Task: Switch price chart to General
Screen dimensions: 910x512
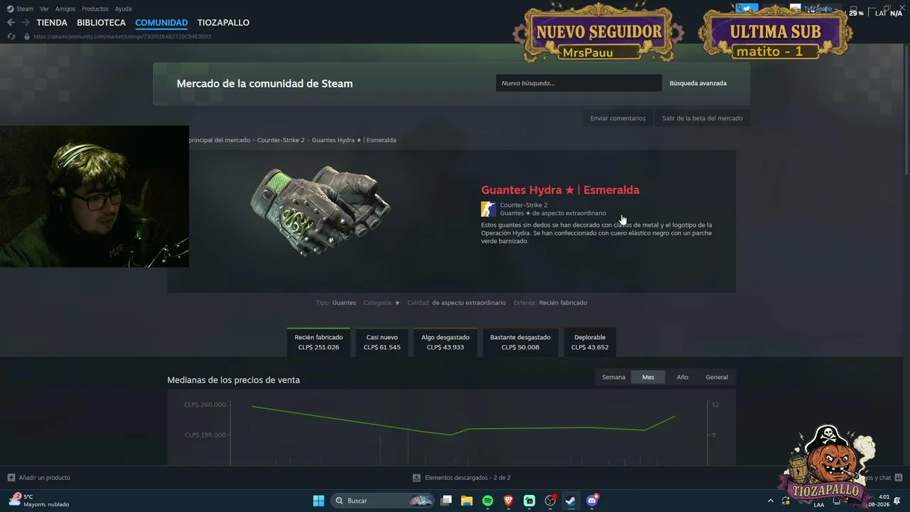Action: point(717,377)
